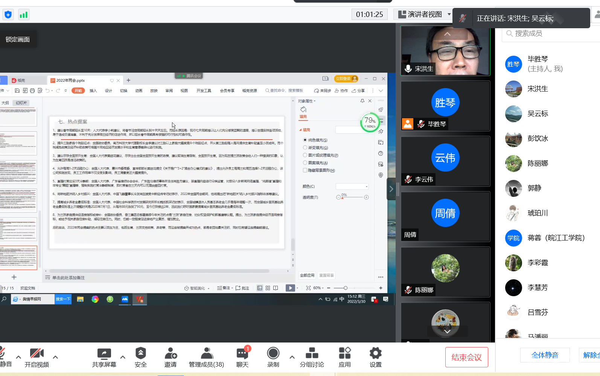Open meeting Settings (设置) gear

click(x=375, y=354)
